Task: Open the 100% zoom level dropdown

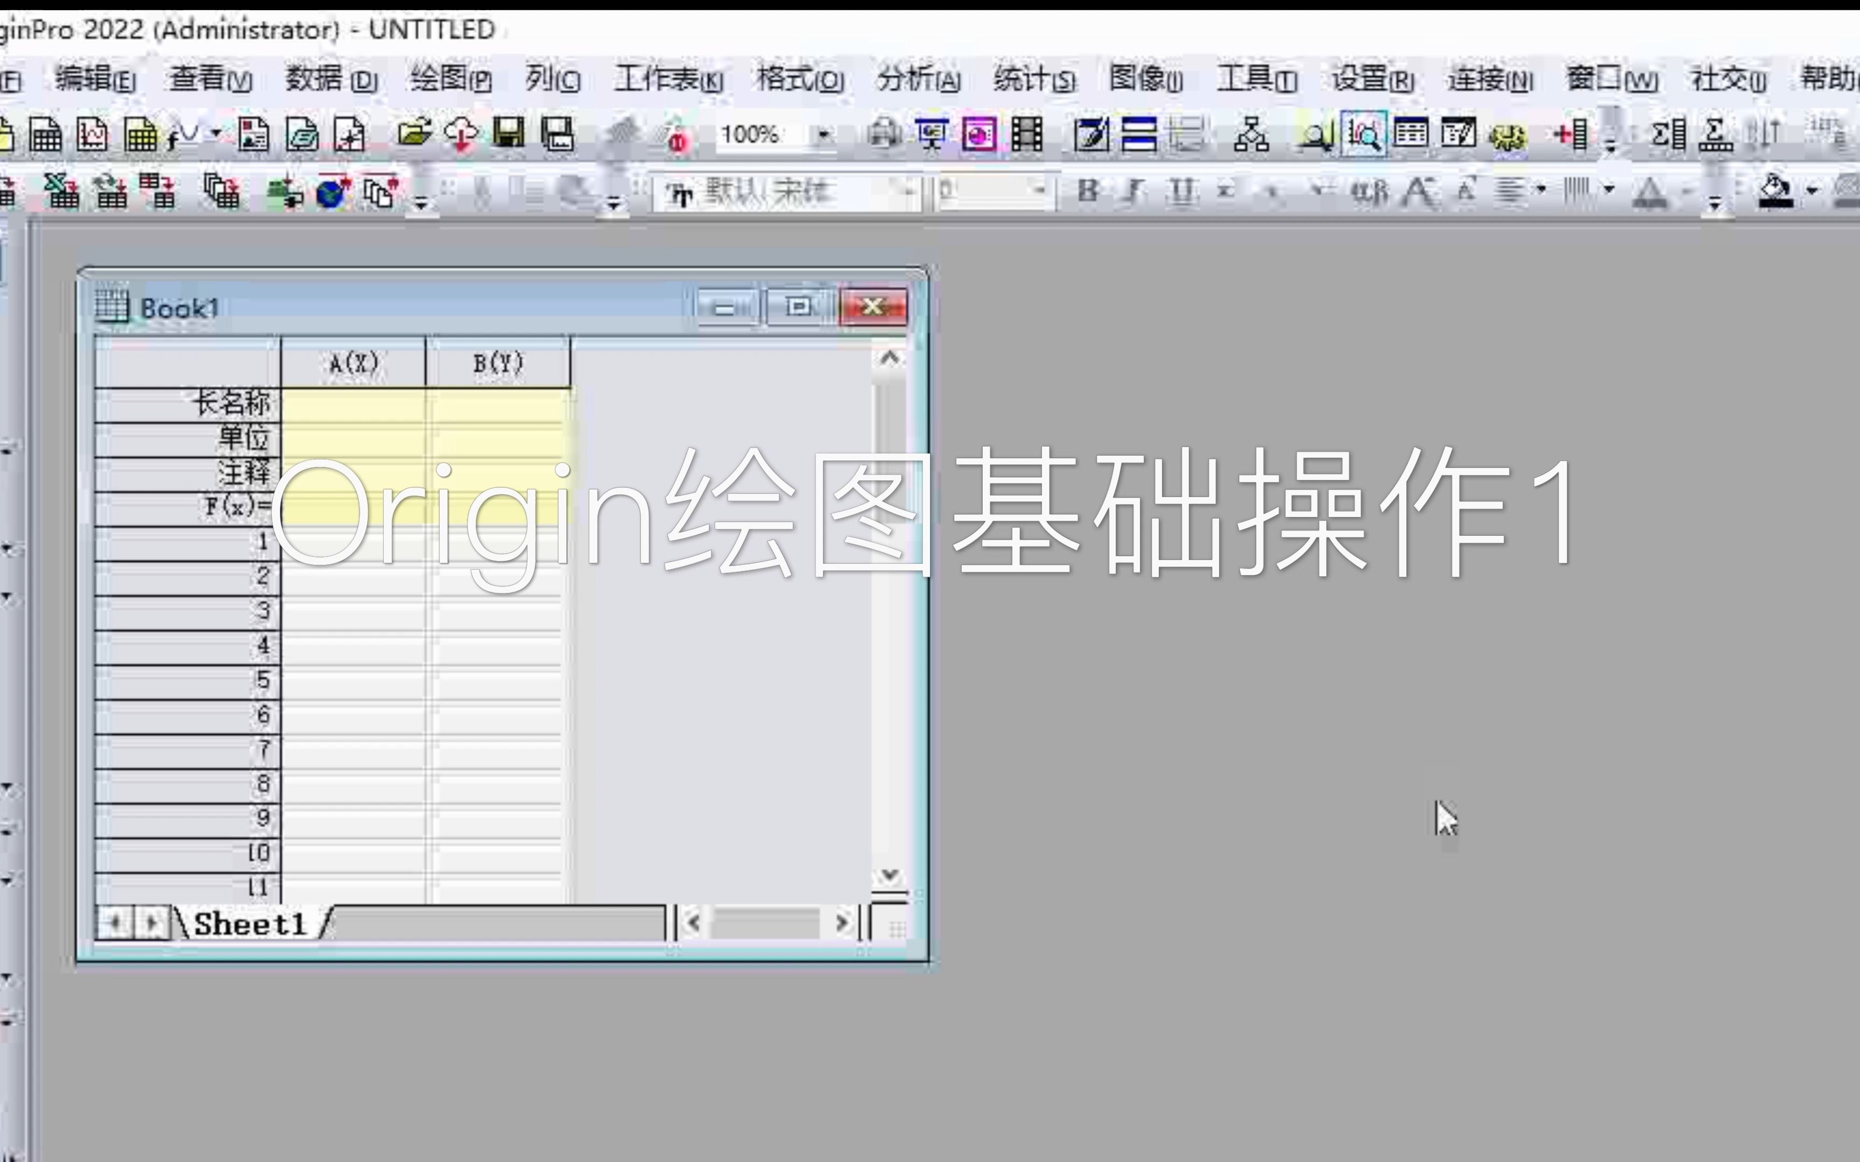Action: [x=823, y=134]
